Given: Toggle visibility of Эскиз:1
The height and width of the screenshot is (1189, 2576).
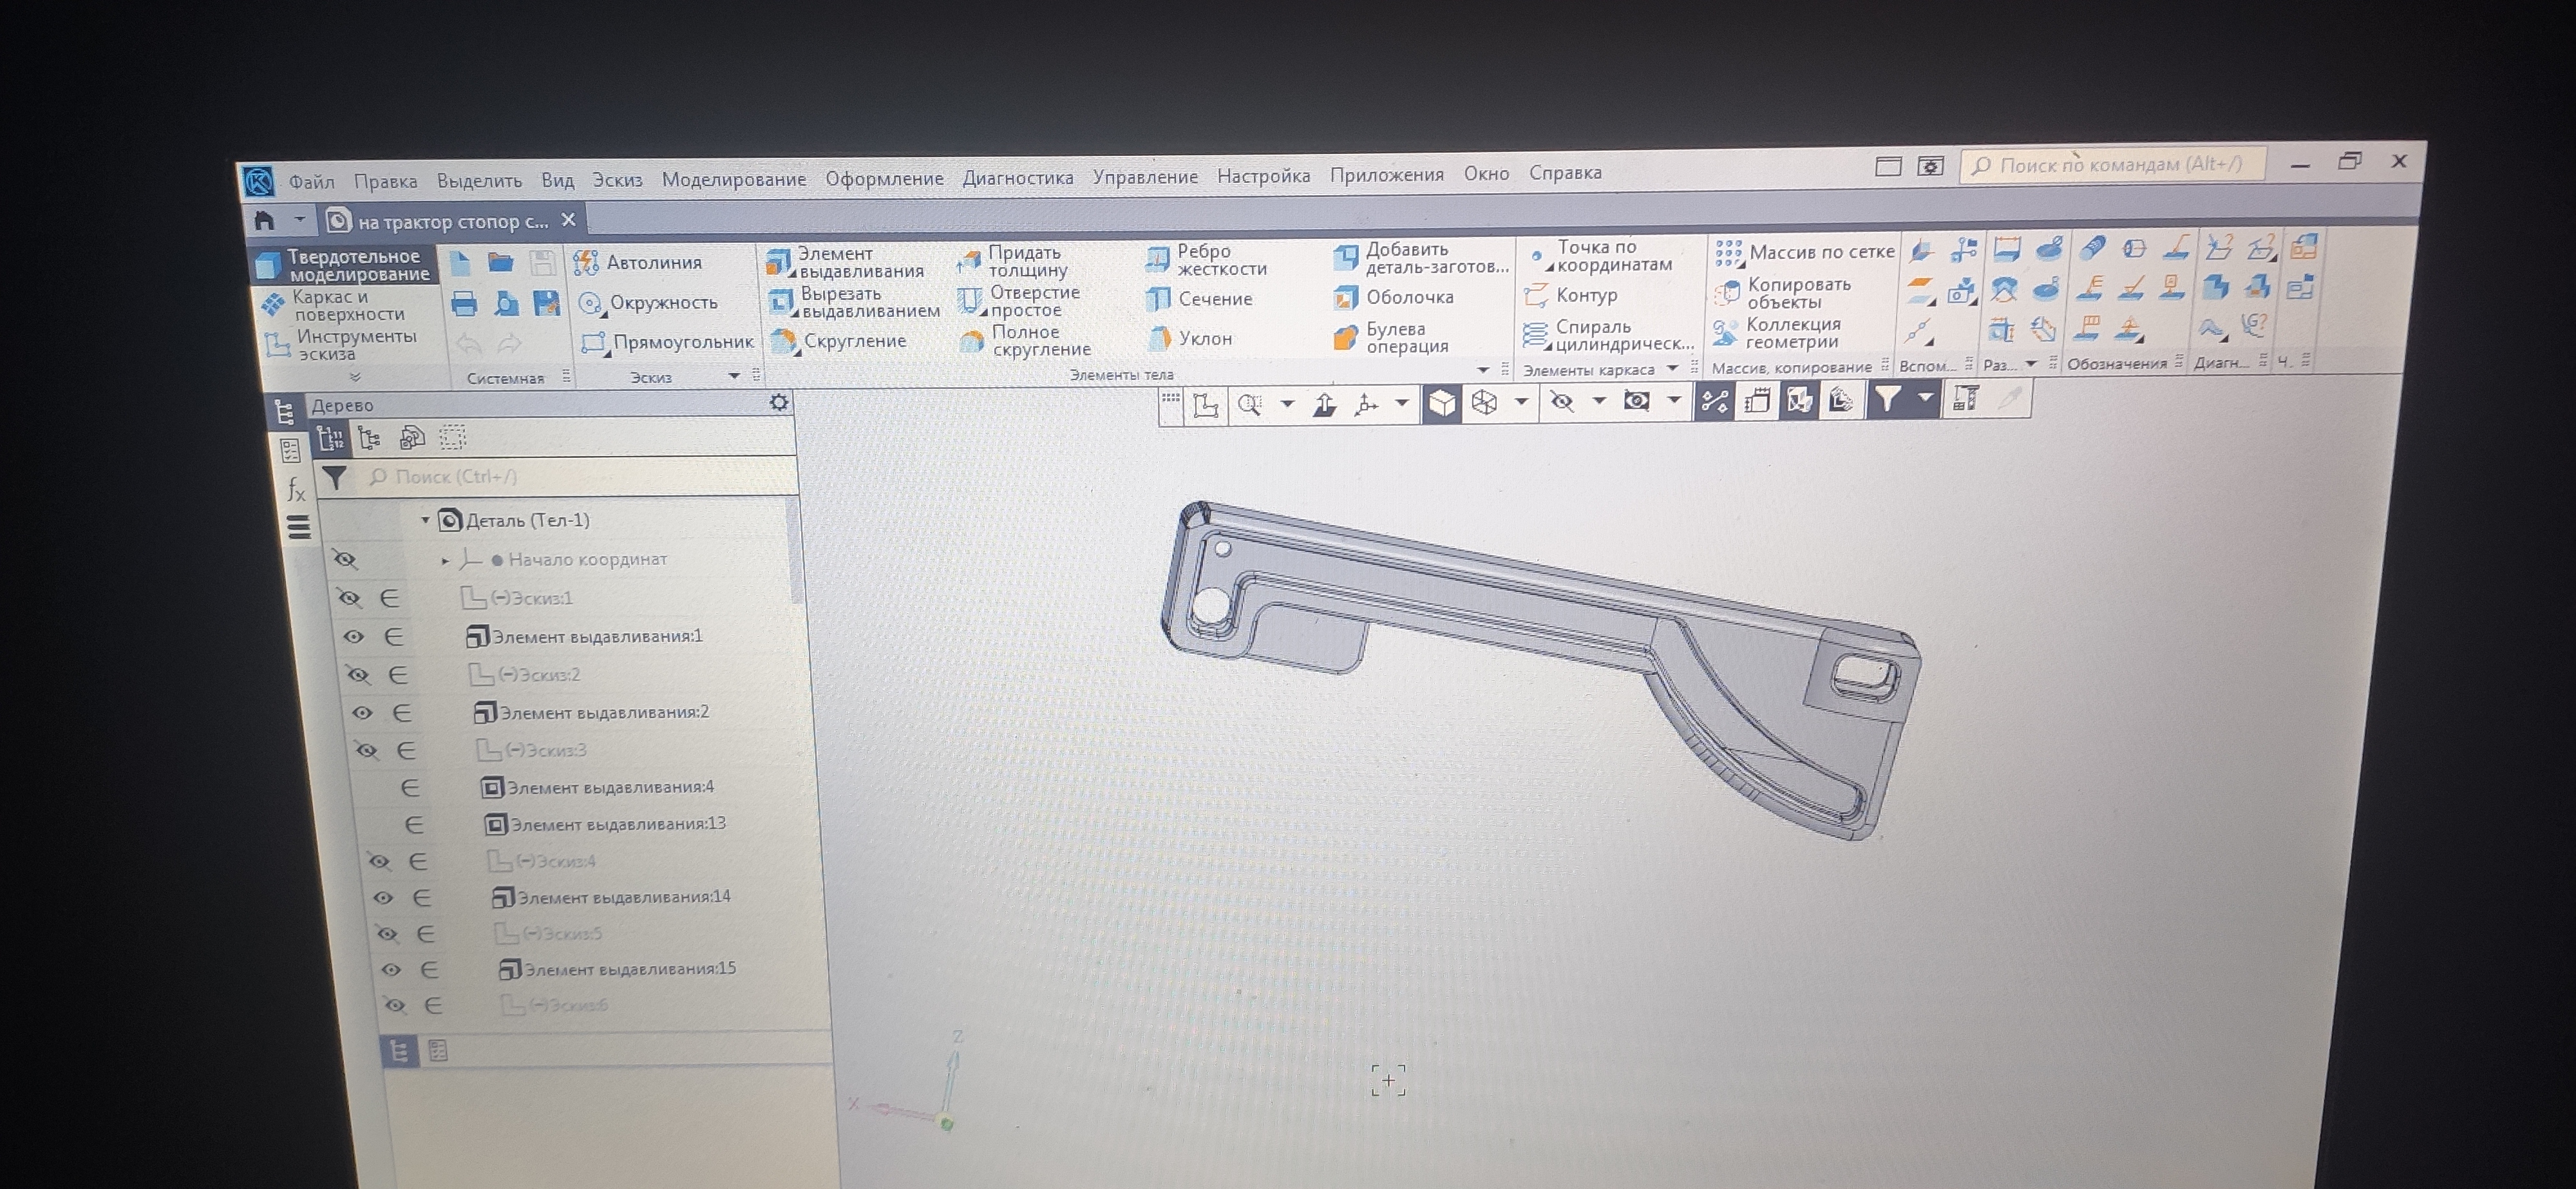Looking at the screenshot, I should [x=349, y=599].
